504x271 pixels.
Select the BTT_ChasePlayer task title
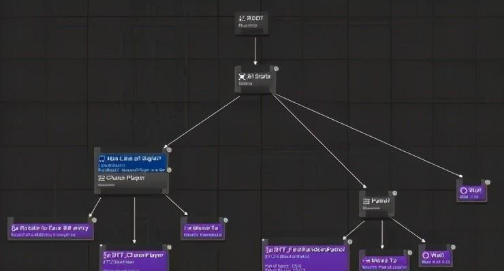[138, 255]
